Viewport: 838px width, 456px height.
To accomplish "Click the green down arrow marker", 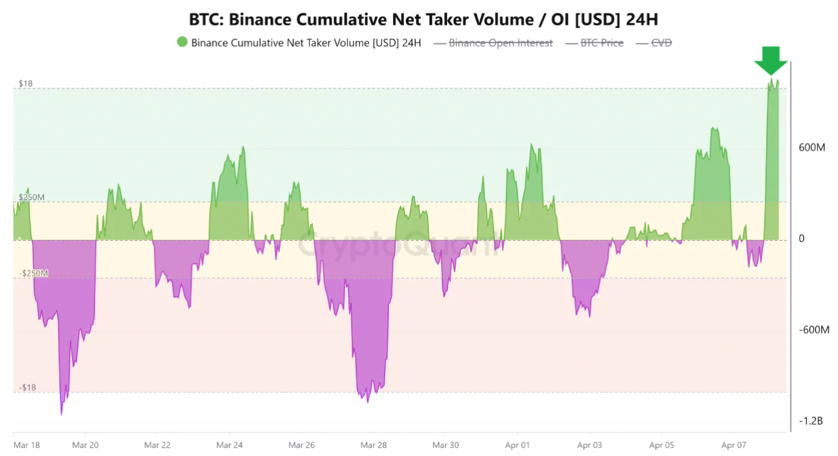I will click(771, 61).
